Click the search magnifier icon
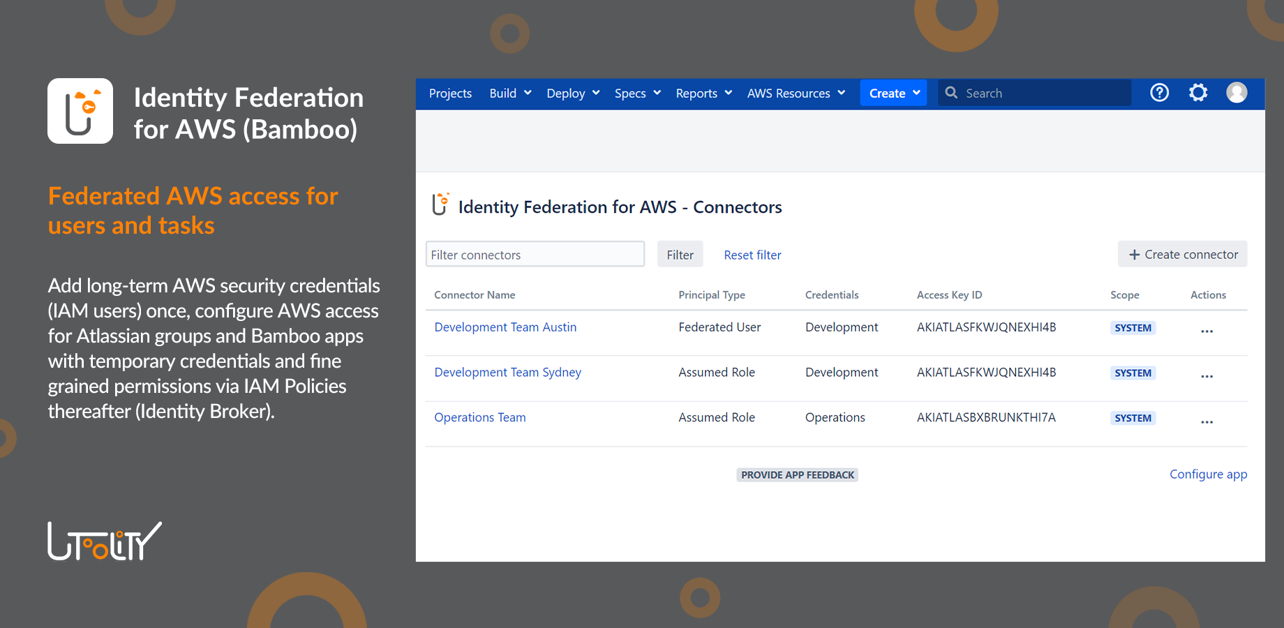 point(950,93)
